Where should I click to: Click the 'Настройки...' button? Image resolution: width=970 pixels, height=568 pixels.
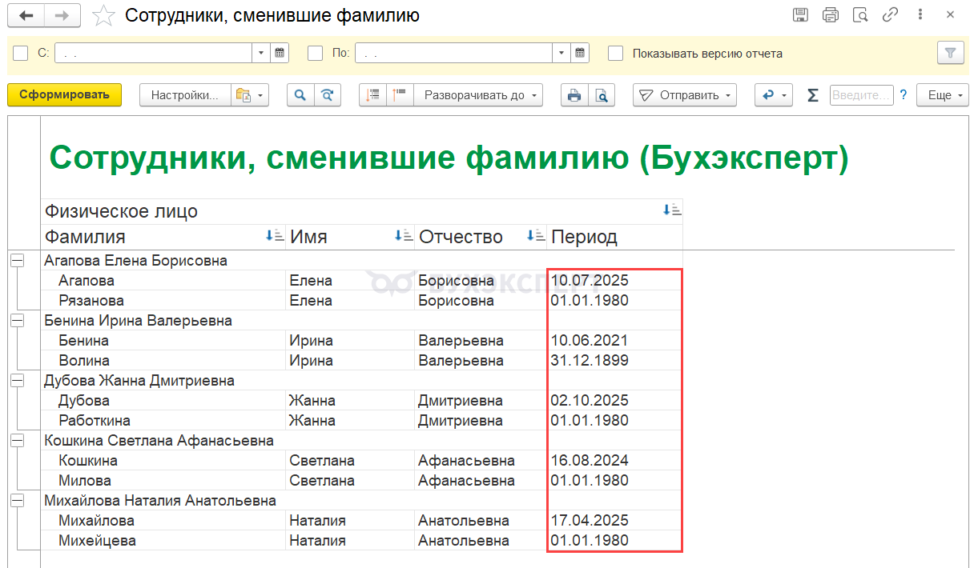tap(185, 95)
